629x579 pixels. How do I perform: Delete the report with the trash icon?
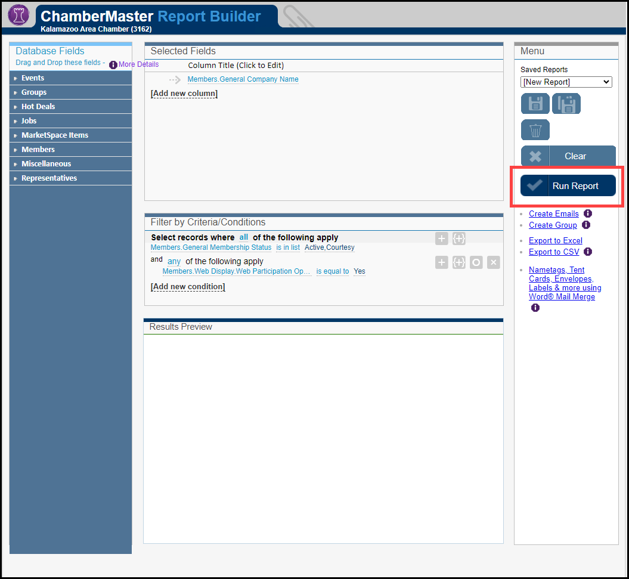[535, 130]
